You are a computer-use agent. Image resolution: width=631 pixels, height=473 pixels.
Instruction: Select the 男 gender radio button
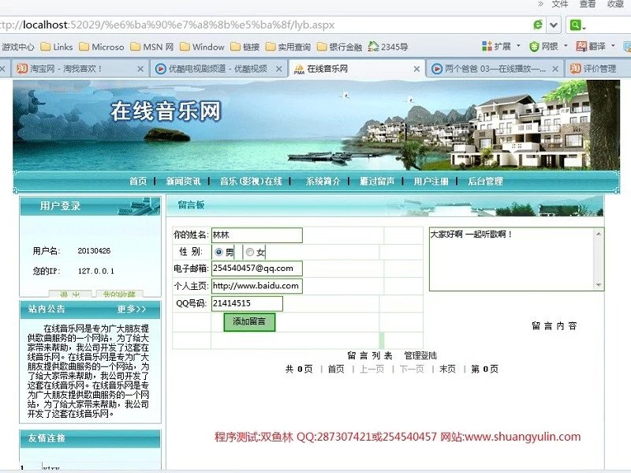(218, 252)
